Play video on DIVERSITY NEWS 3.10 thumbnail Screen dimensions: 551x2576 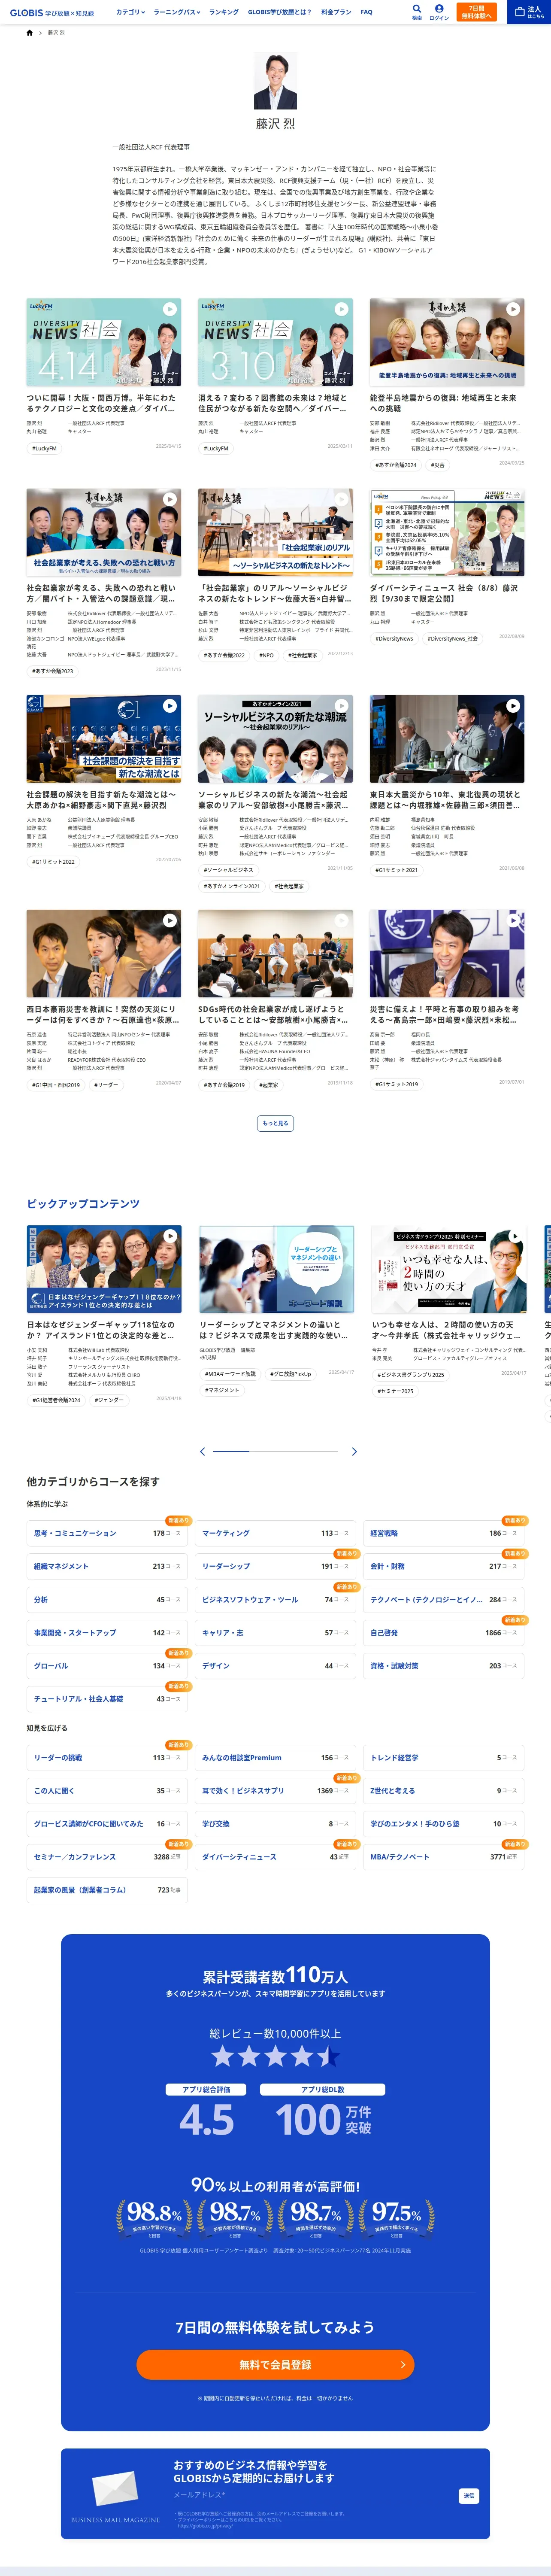[x=341, y=309]
